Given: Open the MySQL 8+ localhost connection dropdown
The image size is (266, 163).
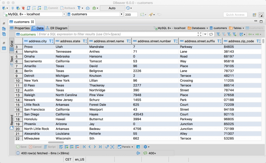Looking at the screenshot, I should click(64, 14).
